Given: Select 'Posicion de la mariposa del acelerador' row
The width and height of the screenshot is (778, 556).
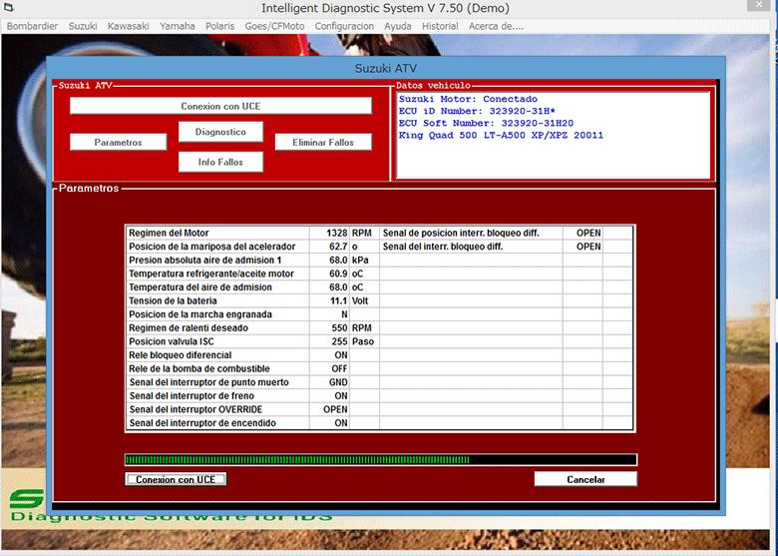Looking at the screenshot, I should (218, 247).
